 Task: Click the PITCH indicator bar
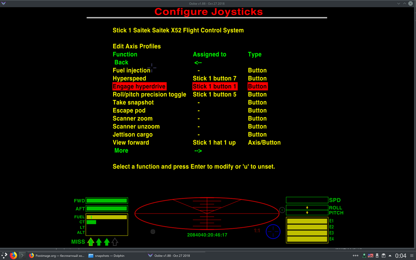[307, 213]
